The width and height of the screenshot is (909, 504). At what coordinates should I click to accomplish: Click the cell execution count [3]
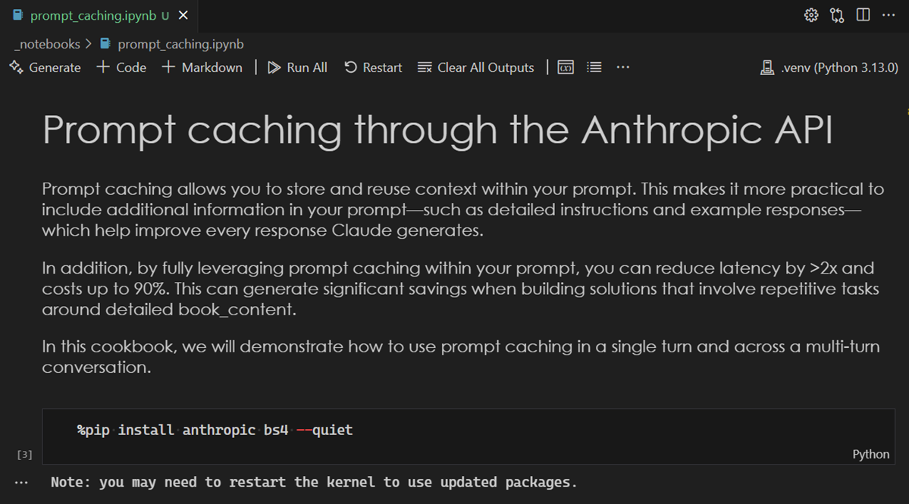tap(24, 454)
